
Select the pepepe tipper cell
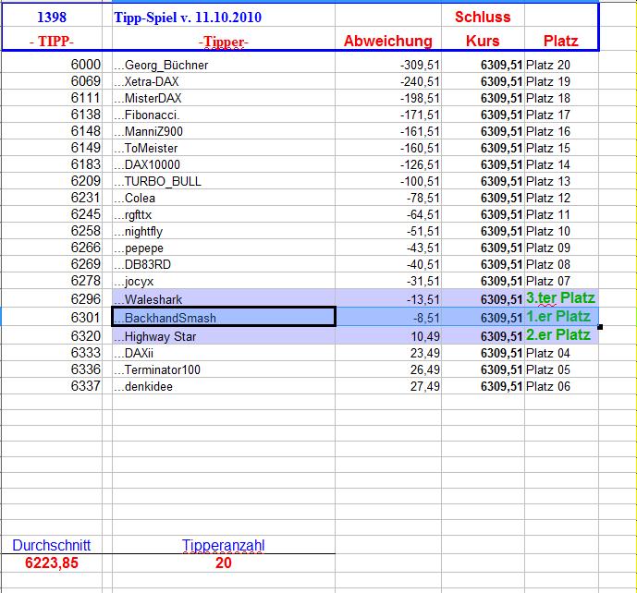point(224,248)
